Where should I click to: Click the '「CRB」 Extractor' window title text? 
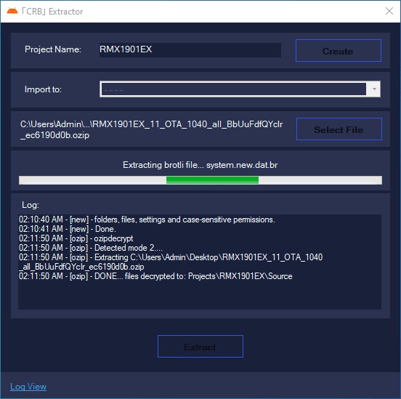pyautogui.click(x=52, y=12)
